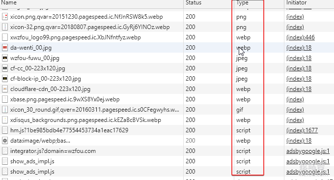Click the script icon for integrator.js row

(x=5, y=151)
